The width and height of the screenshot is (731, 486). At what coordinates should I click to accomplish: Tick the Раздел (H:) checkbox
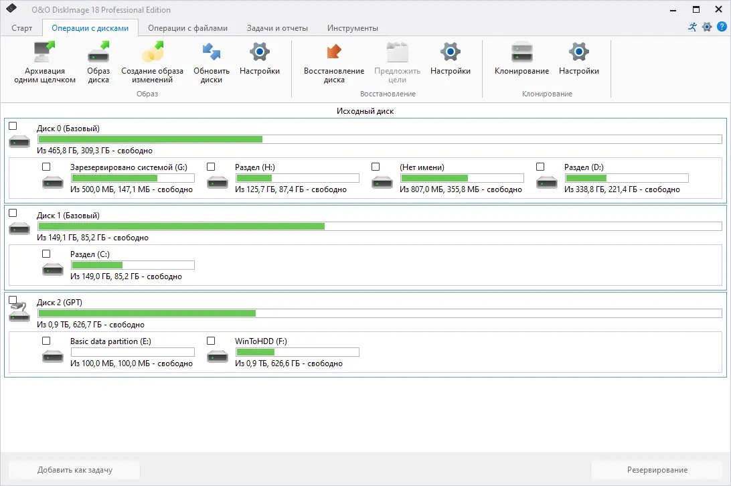point(211,167)
